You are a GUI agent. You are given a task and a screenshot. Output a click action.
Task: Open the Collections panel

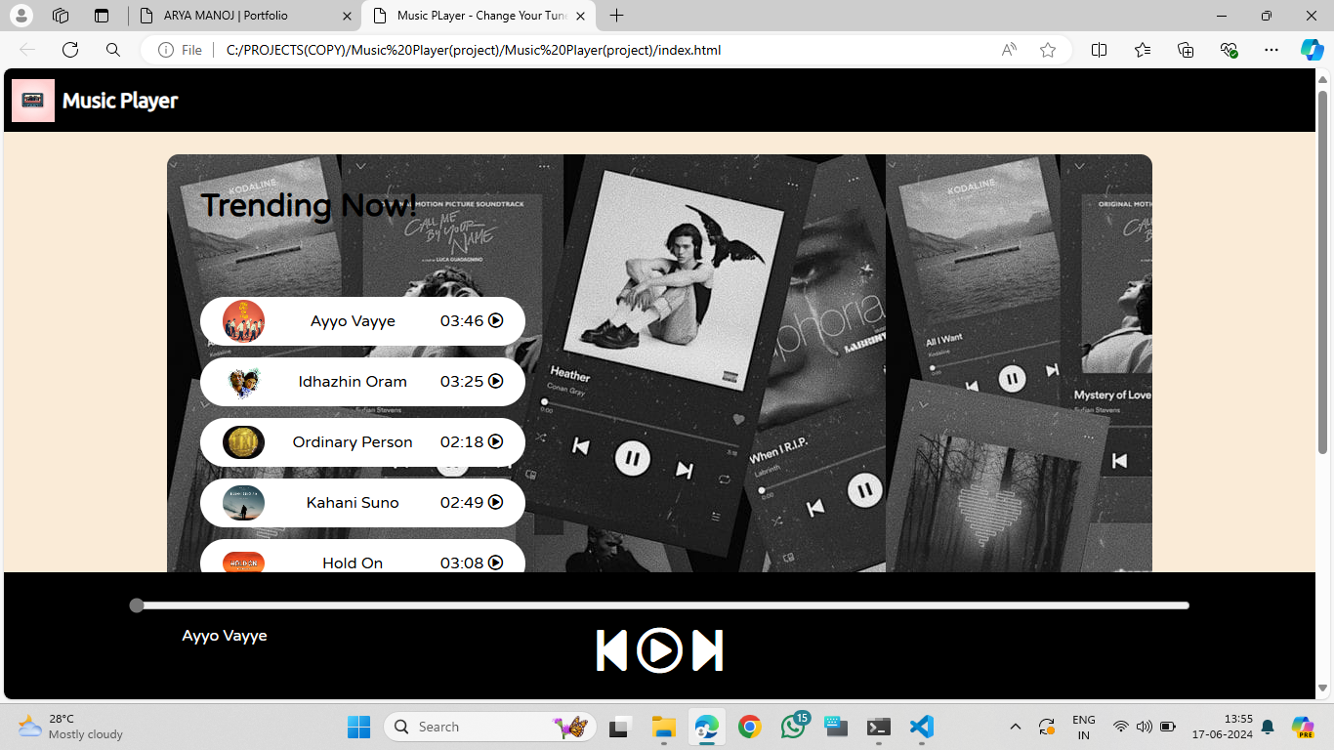tap(1186, 50)
